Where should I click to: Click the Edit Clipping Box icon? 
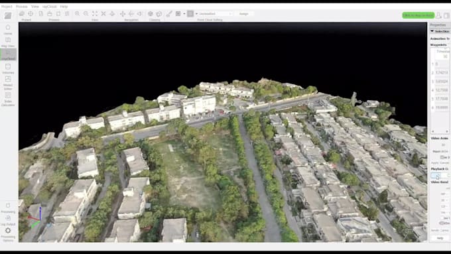click(159, 13)
